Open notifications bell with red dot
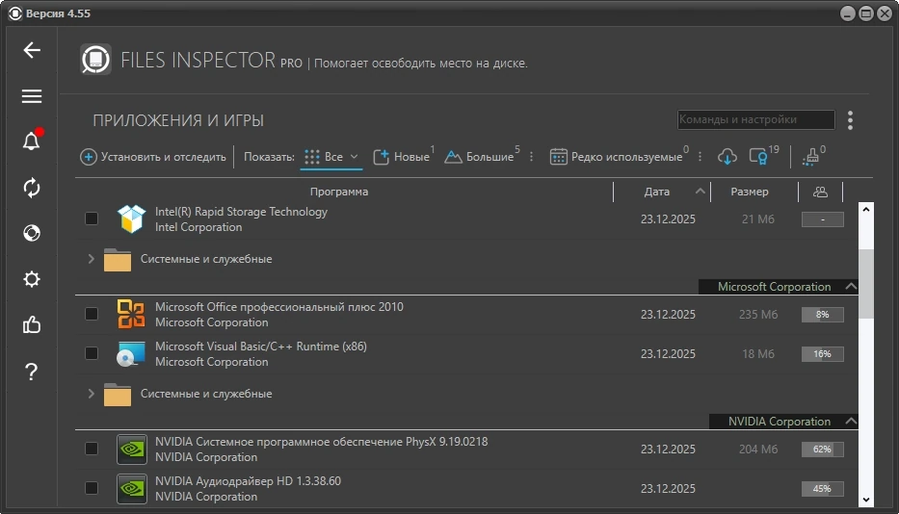899x514 pixels. pos(32,141)
